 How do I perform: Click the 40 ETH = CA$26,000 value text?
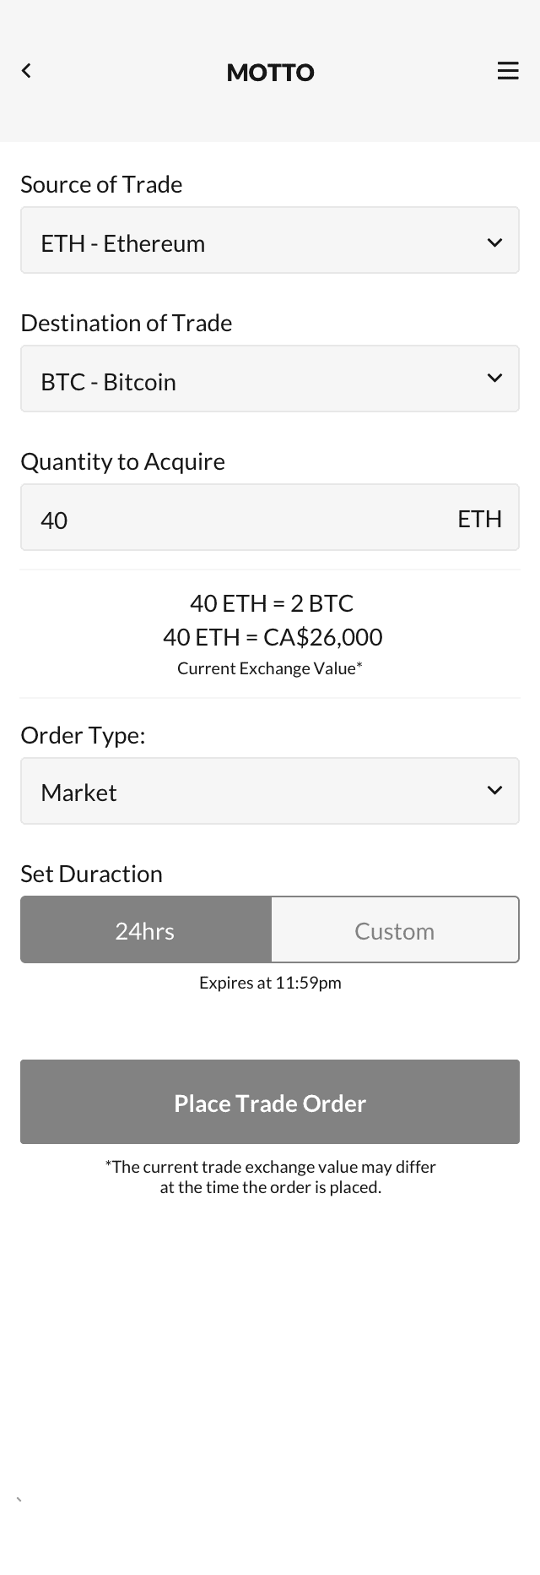[x=273, y=637]
